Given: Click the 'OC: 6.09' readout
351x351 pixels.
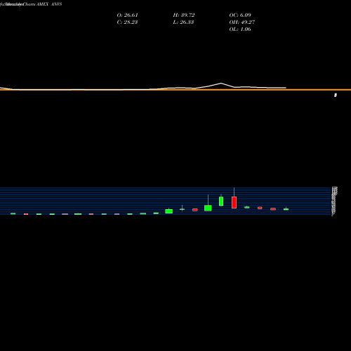Looking at the screenshot, I should click(240, 15).
